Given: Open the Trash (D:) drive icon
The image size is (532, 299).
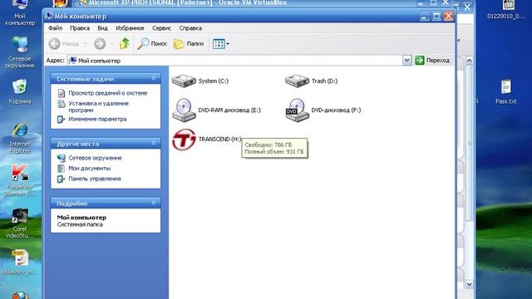Looking at the screenshot, I should coord(297,81).
